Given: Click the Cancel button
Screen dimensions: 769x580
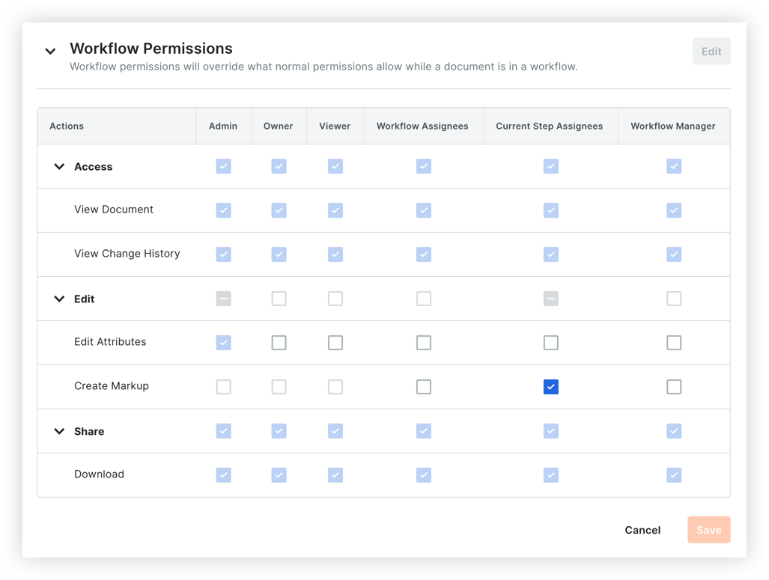Looking at the screenshot, I should click(x=642, y=530).
